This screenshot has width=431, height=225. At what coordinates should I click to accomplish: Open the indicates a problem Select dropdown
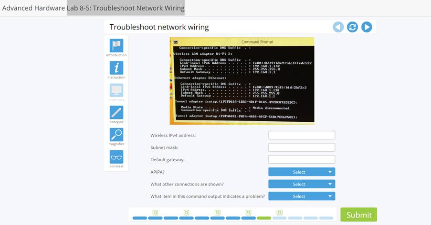click(x=302, y=196)
